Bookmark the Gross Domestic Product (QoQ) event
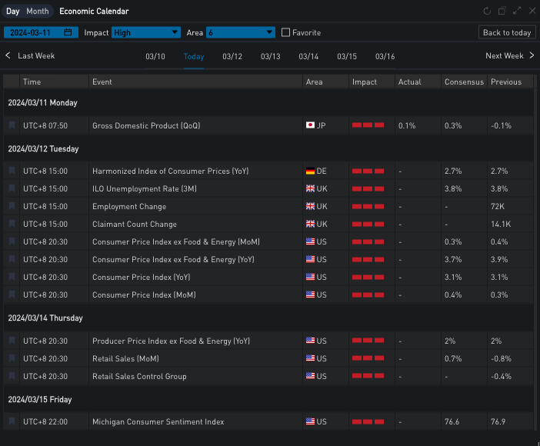The width and height of the screenshot is (540, 446). tap(12, 125)
